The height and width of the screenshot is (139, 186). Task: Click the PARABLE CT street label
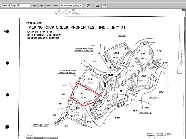tap(61, 119)
